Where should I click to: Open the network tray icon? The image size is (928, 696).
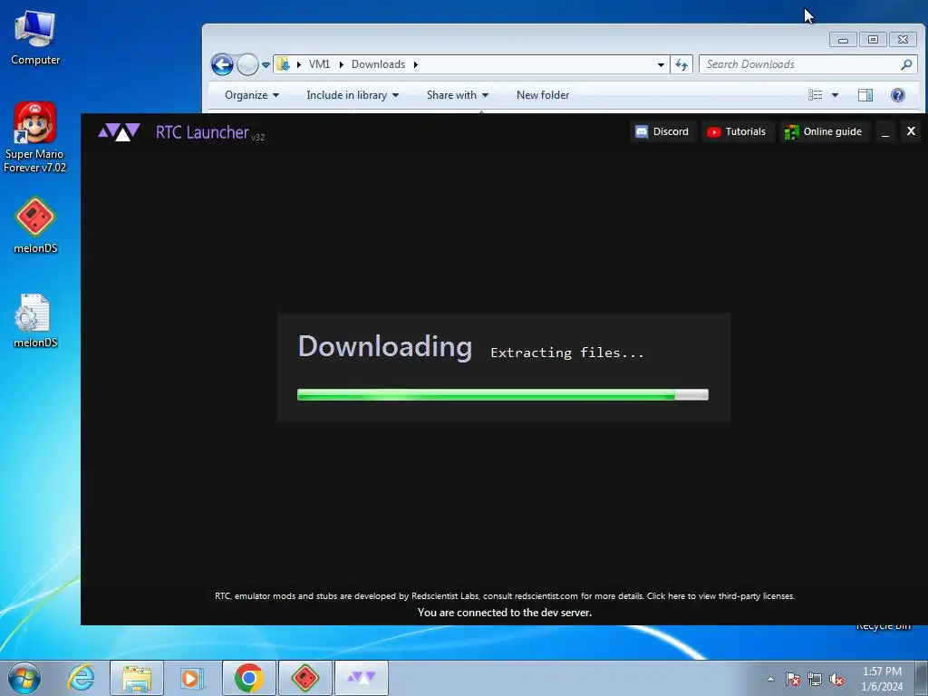[815, 679]
